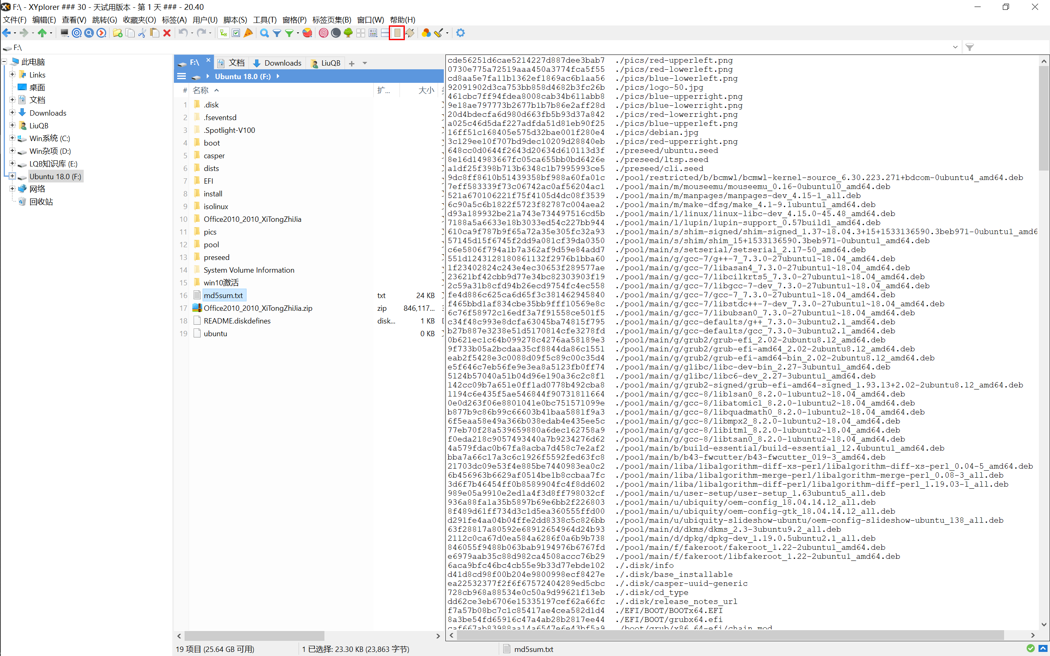The height and width of the screenshot is (656, 1050).
Task: Click the green Up folder arrow
Action: coord(42,33)
